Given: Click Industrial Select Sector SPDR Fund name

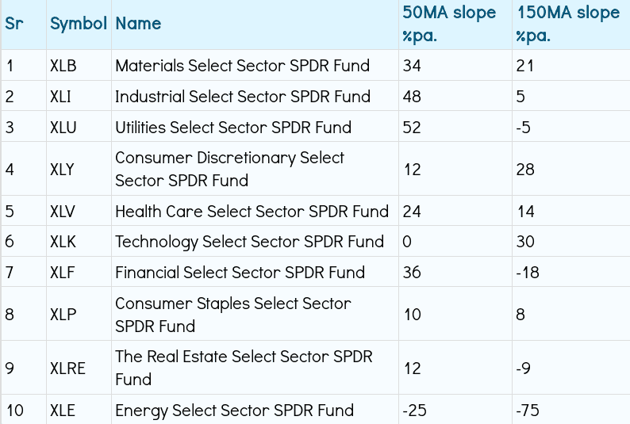Looking at the screenshot, I should pyautogui.click(x=242, y=97).
